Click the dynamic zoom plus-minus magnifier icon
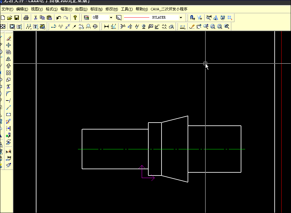 coord(206,26)
